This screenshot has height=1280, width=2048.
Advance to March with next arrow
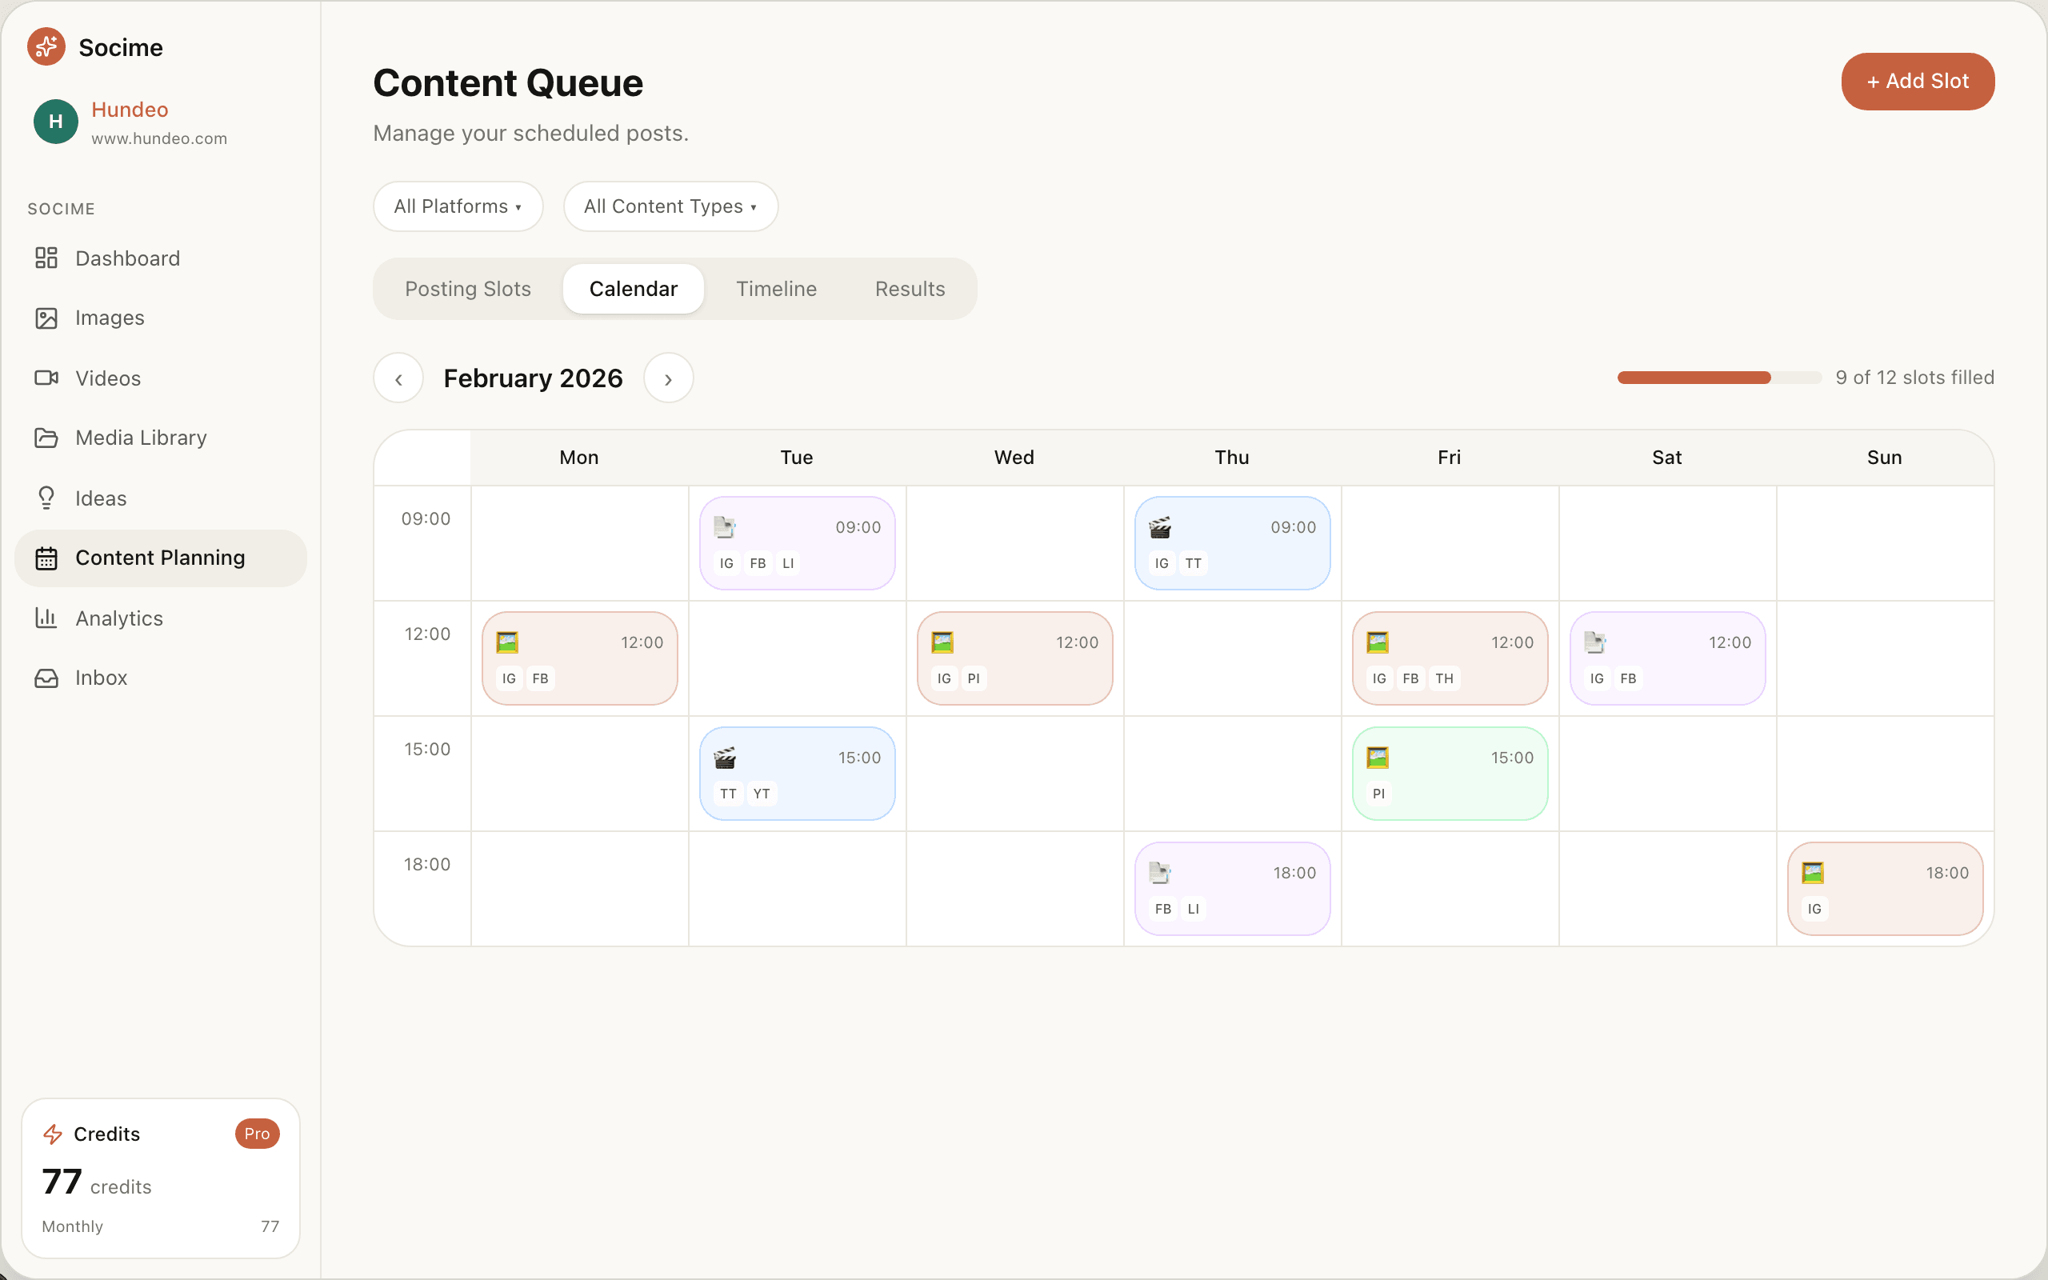(669, 378)
